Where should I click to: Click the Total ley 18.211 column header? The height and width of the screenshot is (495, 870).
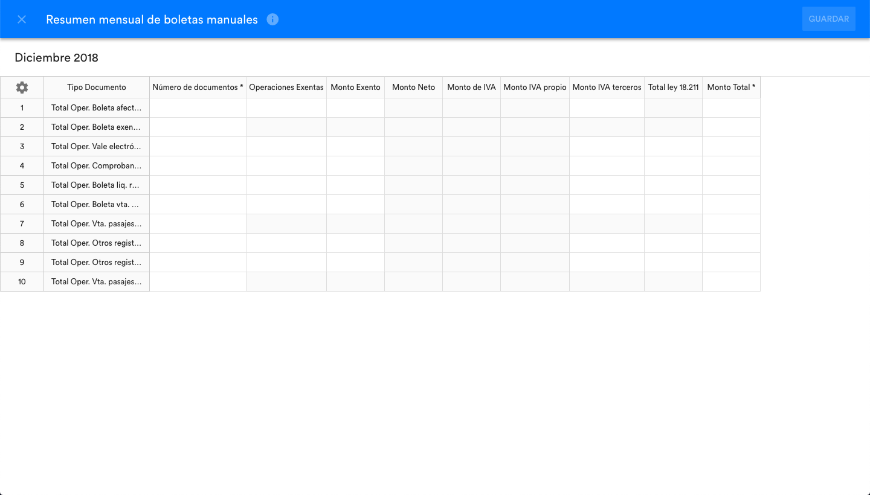click(x=673, y=88)
